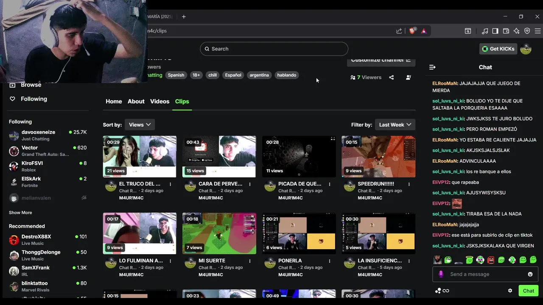
Task: Click the Get KICKs button
Action: coord(498,49)
